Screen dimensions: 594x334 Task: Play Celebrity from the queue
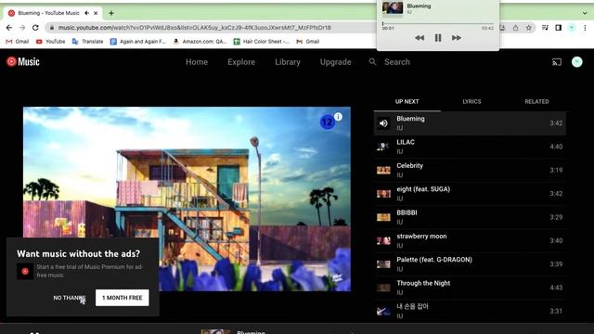coord(470,170)
